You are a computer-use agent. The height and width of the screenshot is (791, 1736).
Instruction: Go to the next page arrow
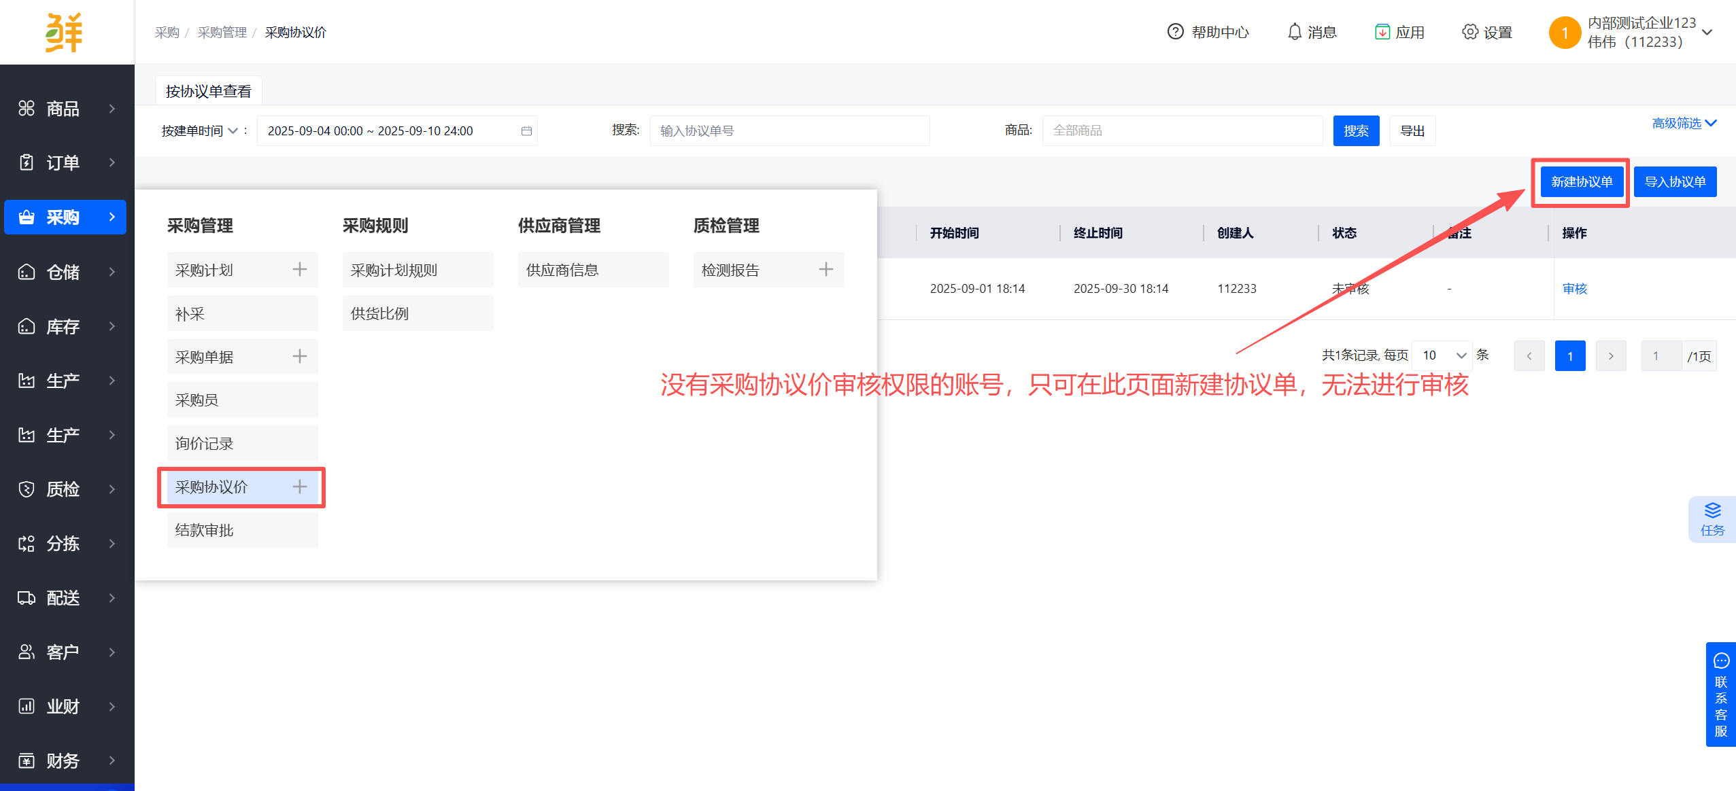point(1610,355)
